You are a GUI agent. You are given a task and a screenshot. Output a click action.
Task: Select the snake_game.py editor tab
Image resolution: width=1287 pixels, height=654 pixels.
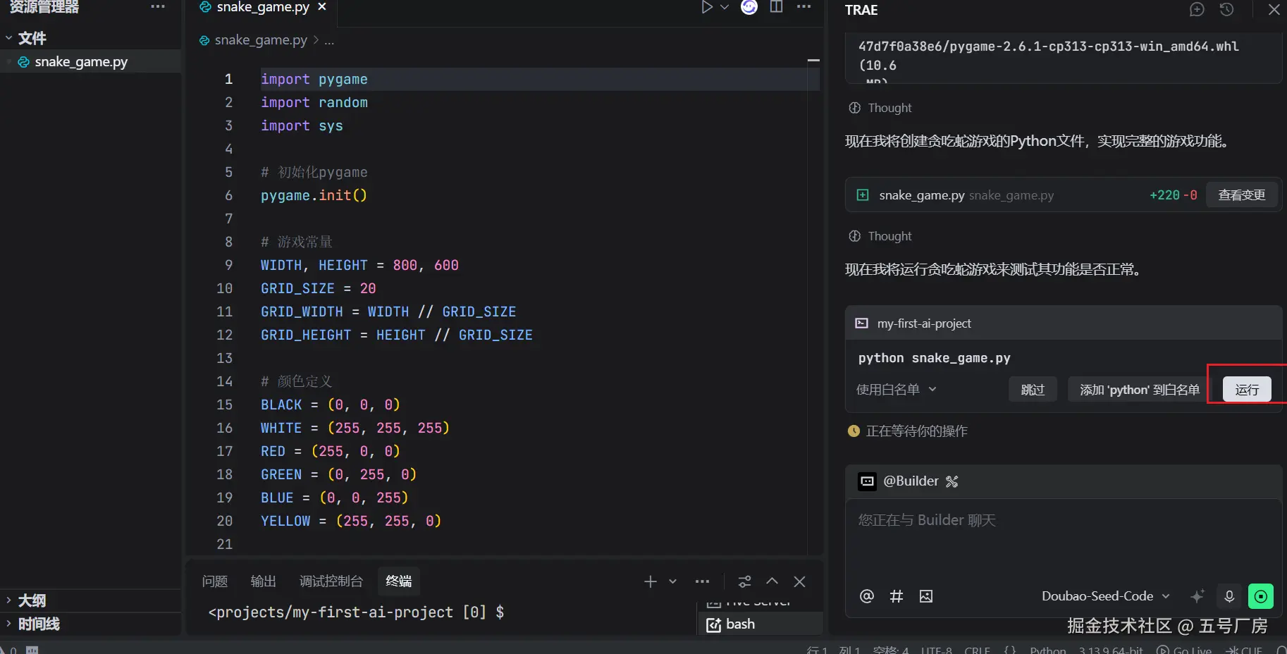(x=263, y=7)
